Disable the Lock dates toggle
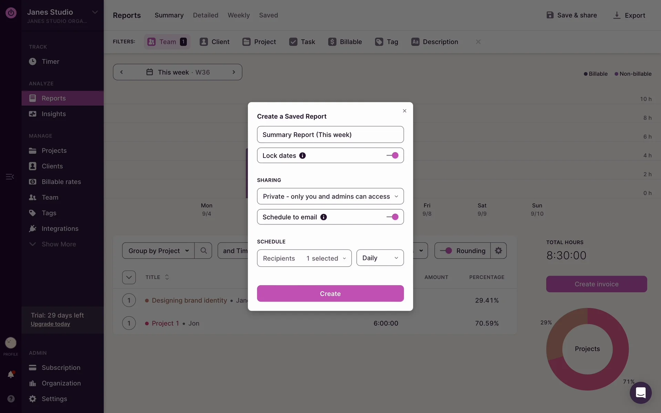This screenshot has width=661, height=413. coord(392,156)
